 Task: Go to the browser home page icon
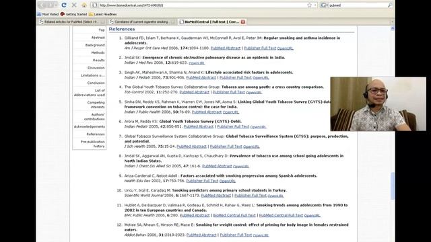click(84, 5)
